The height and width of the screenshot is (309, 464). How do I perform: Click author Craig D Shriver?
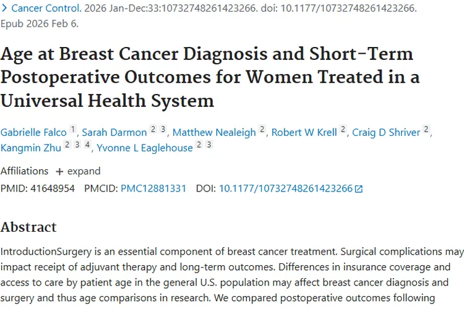386,132
